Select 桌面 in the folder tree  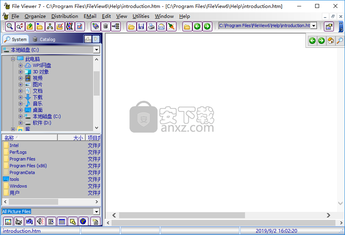[37, 110]
